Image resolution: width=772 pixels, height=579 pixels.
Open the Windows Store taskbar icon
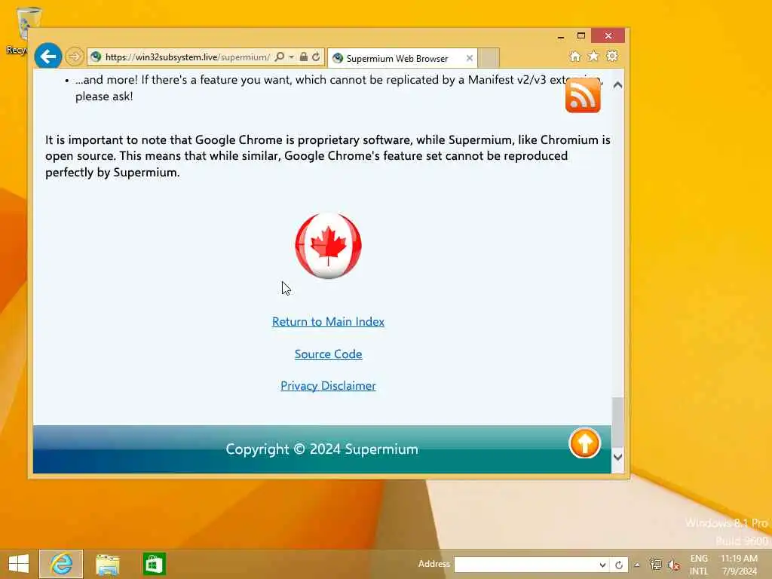tap(154, 564)
